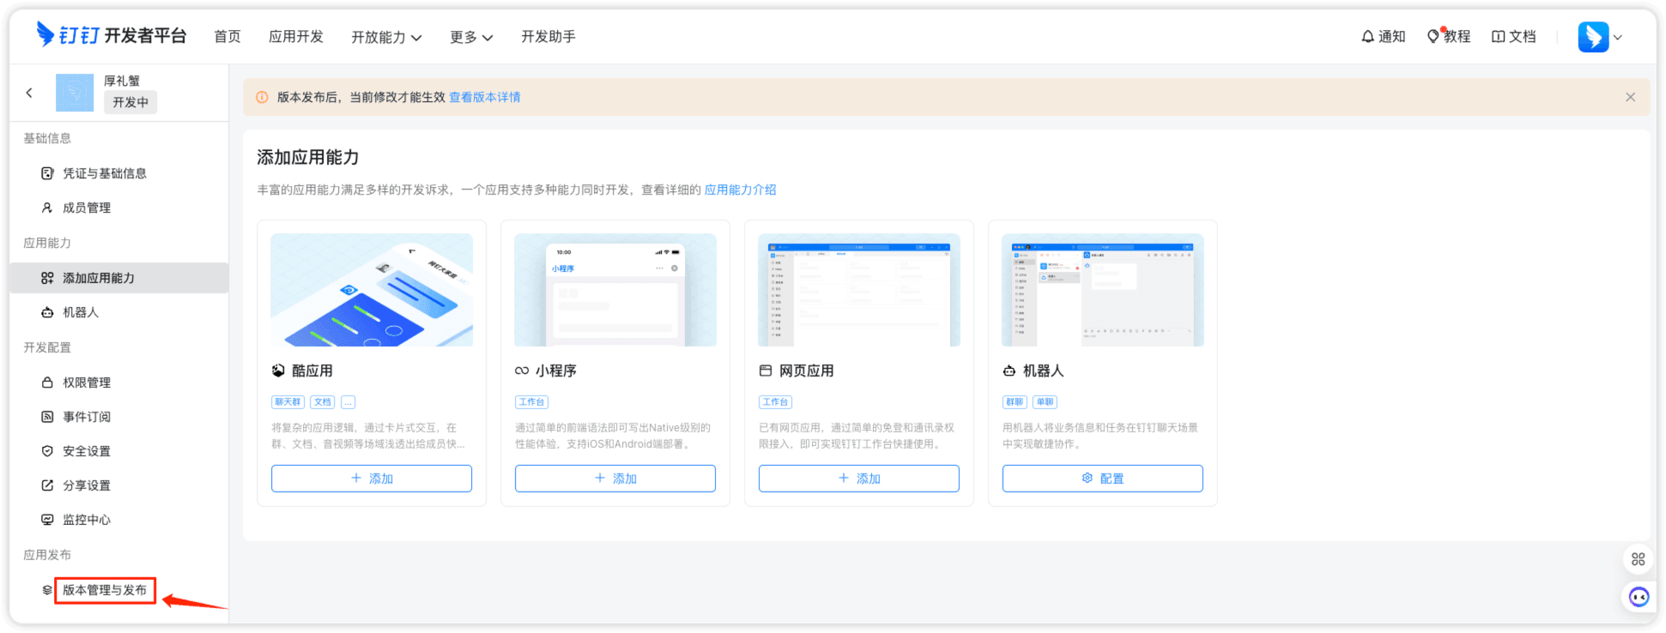Viewport: 1666px width, 633px height.
Task: Open 教程 tutorials lightbulb
Action: click(1448, 36)
